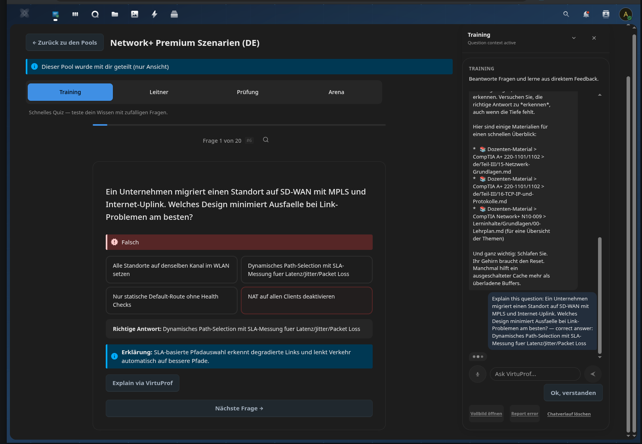This screenshot has width=642, height=444.
Task: Choose Alle Standorte auf denselben Kanal im WLAN
Action: pos(171,270)
